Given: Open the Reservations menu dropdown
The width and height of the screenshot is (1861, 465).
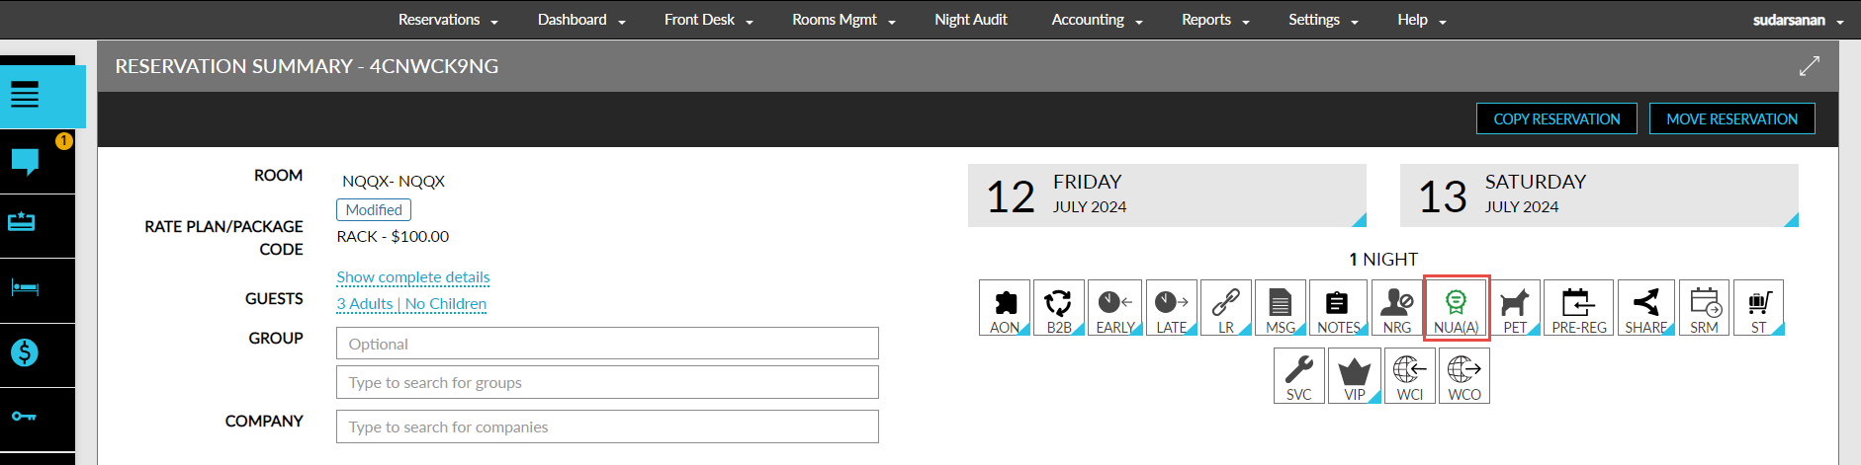Looking at the screenshot, I should pyautogui.click(x=448, y=20).
